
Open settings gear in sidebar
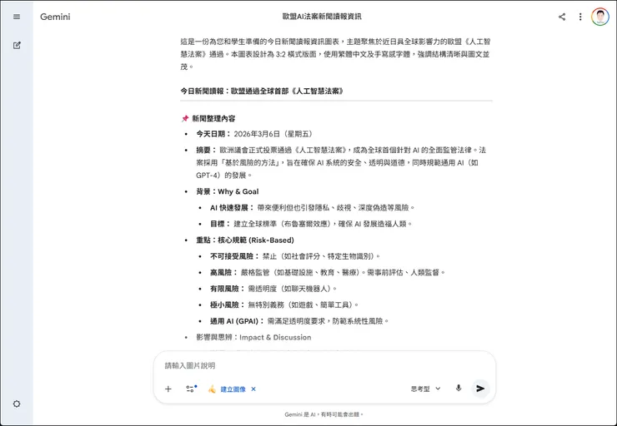[x=17, y=404]
